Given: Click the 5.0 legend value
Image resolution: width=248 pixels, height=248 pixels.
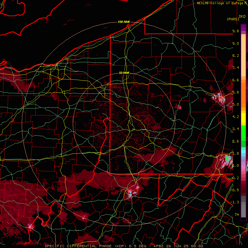Looking at the screenshot, I should (236, 104).
